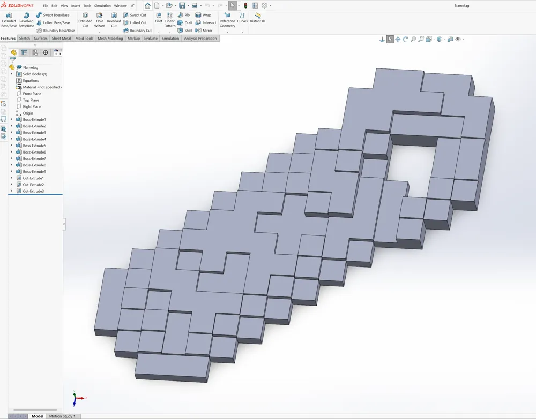This screenshot has height=419, width=536.
Task: Open the Reference Geometry tool
Action: [227, 20]
